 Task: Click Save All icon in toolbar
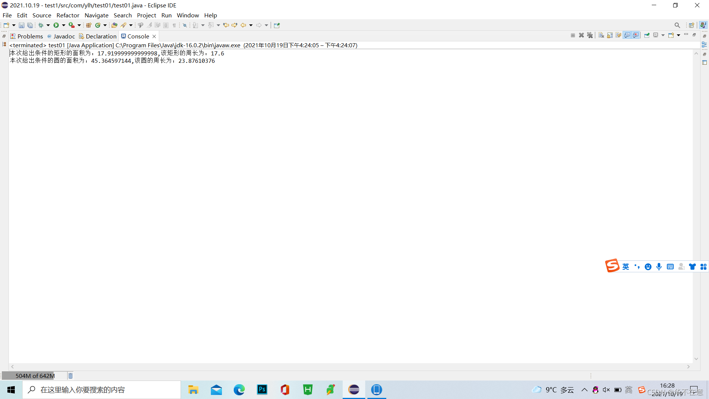tap(30, 25)
